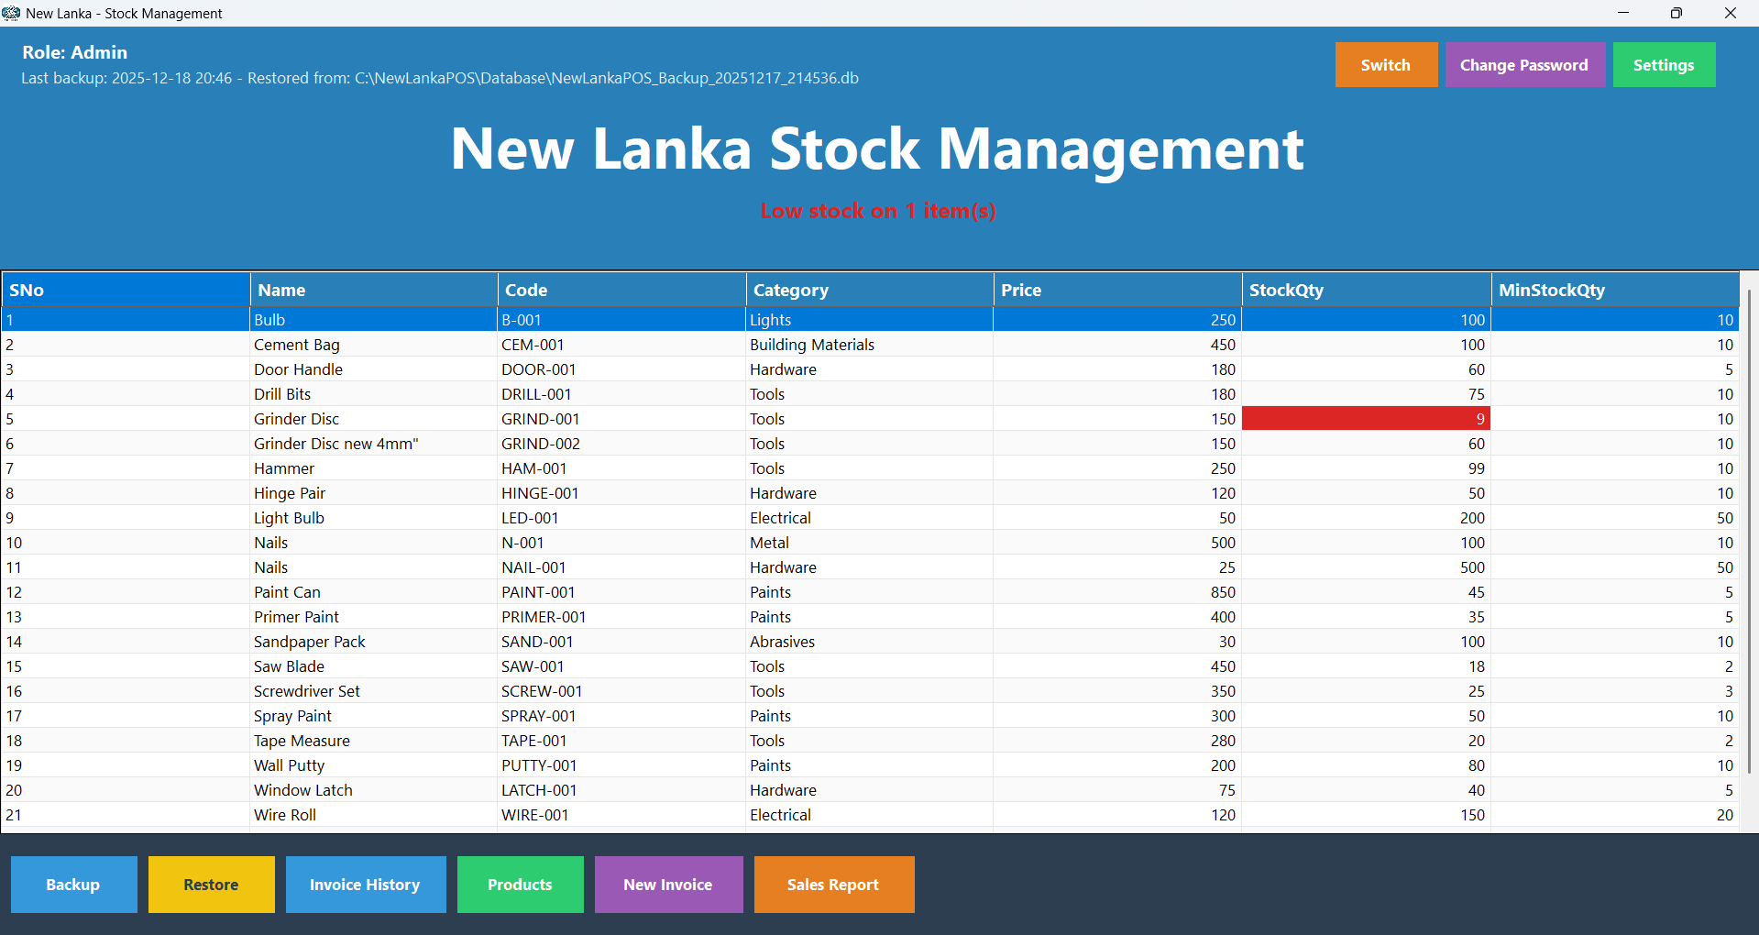The height and width of the screenshot is (935, 1759).
Task: Click the Minimize window button
Action: (1623, 13)
